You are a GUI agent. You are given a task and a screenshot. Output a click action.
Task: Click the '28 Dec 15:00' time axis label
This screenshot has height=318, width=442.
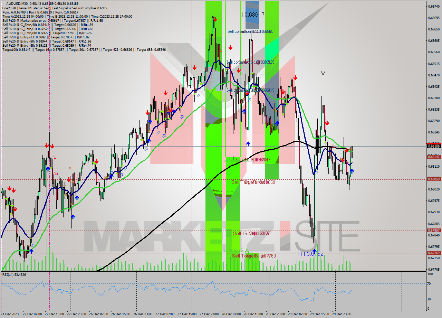pos(254,314)
